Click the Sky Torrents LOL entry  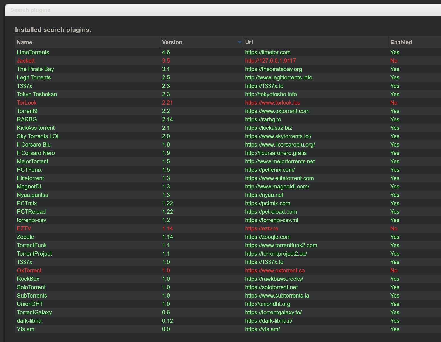pos(38,136)
